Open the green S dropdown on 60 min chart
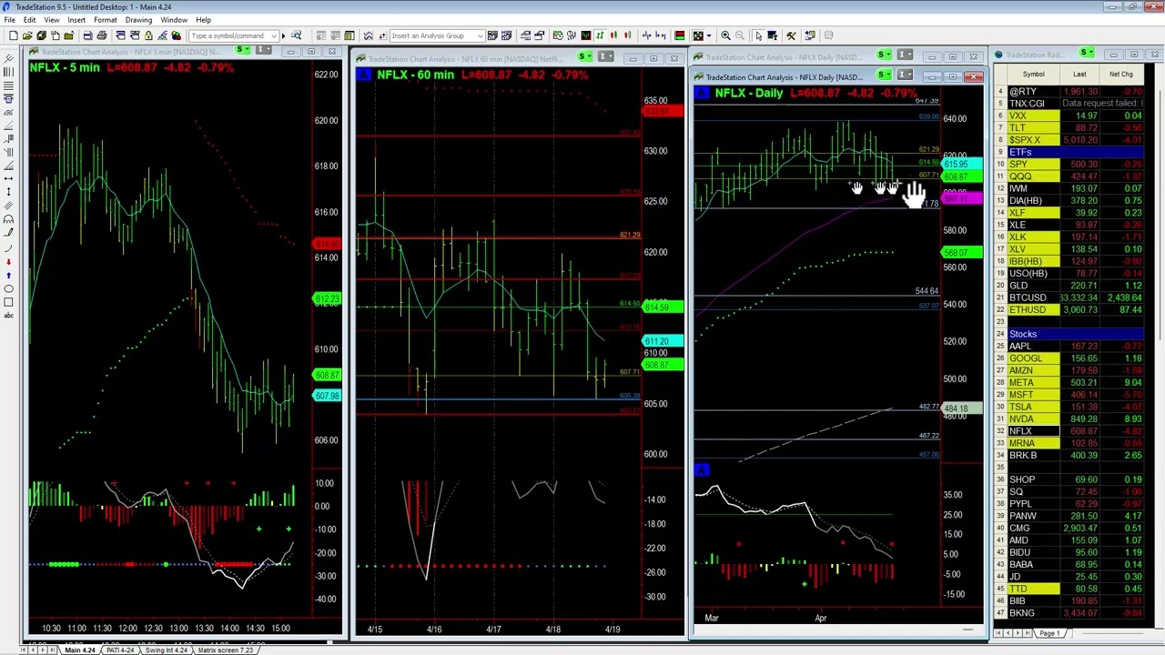Image resolution: width=1165 pixels, height=655 pixels. coord(586,58)
